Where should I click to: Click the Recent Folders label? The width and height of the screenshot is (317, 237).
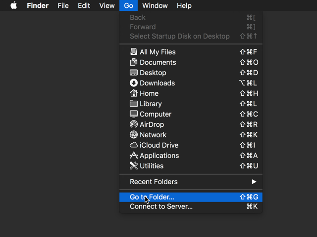[x=154, y=182]
